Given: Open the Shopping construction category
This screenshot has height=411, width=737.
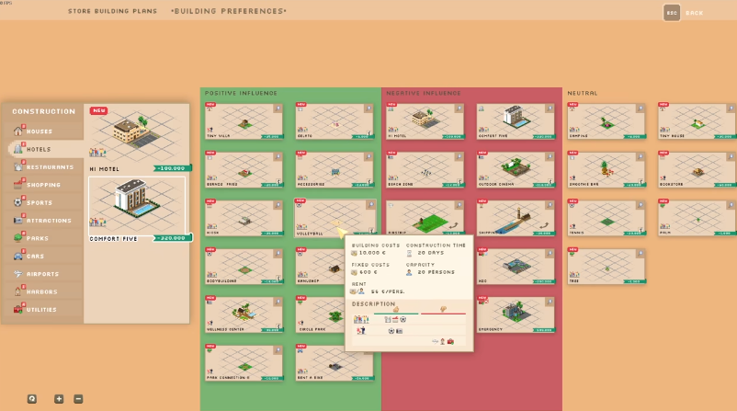Looking at the screenshot, I should point(42,185).
